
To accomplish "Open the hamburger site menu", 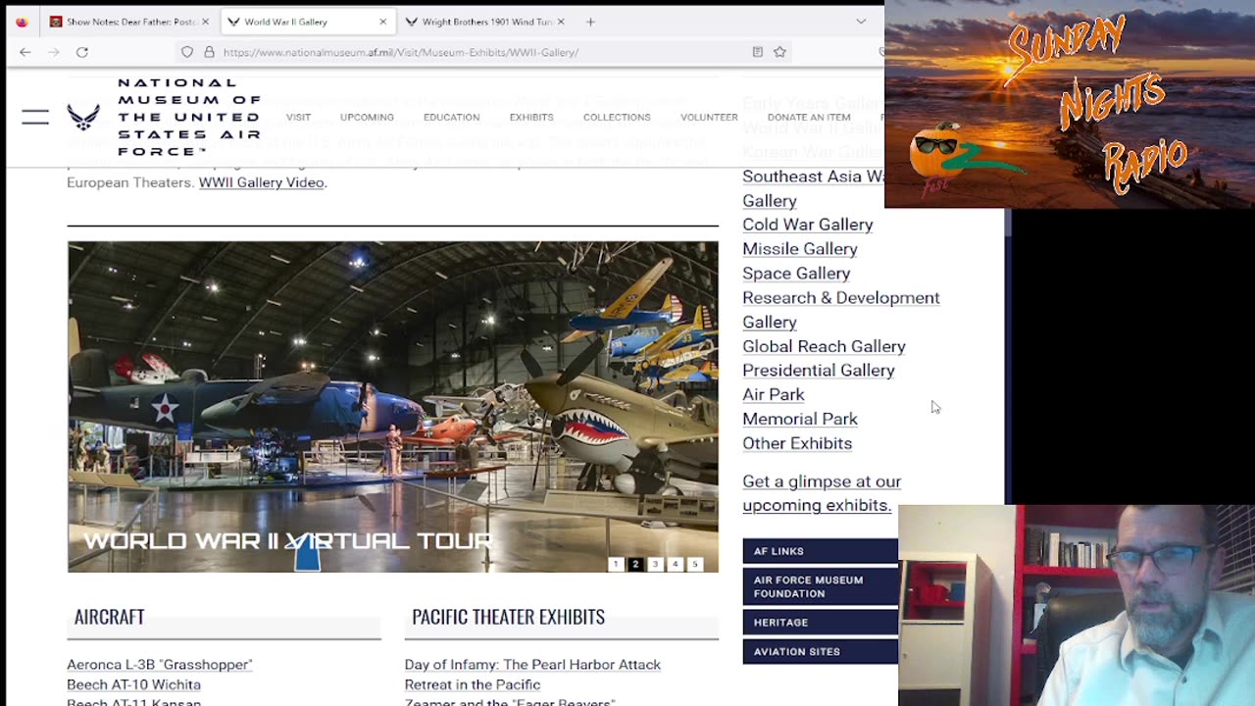I will pyautogui.click(x=35, y=117).
